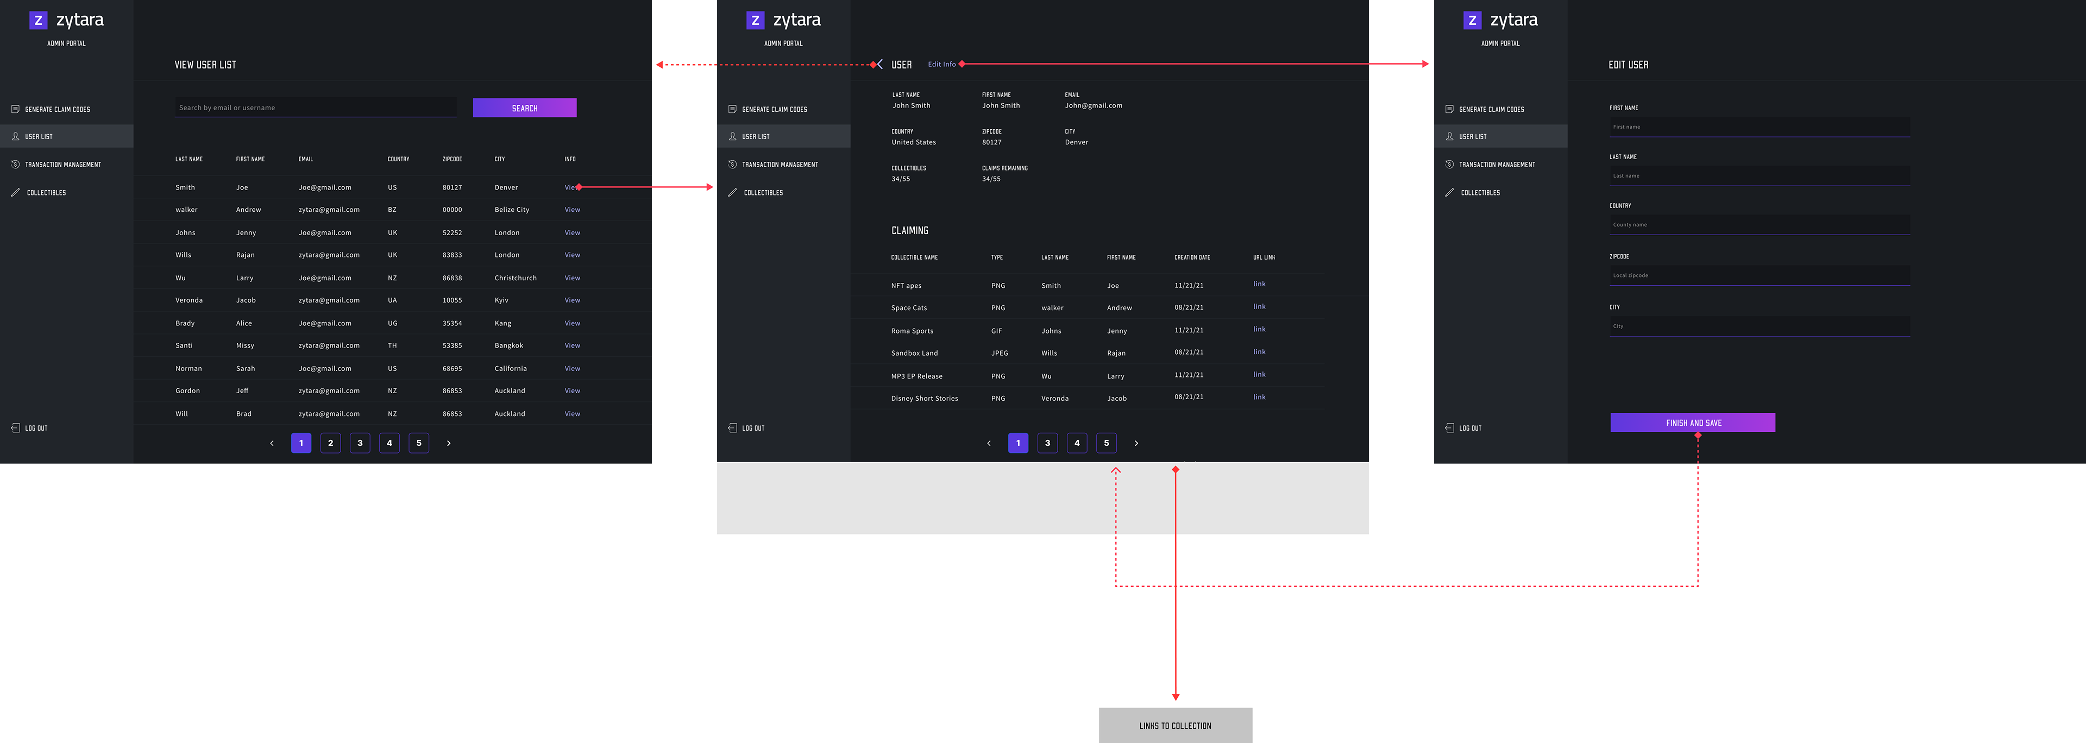Go to the next page of the user list
The image size is (2086, 743).
pos(449,443)
